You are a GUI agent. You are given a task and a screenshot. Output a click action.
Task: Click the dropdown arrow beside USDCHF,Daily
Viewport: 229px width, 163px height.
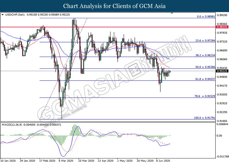[3, 15]
